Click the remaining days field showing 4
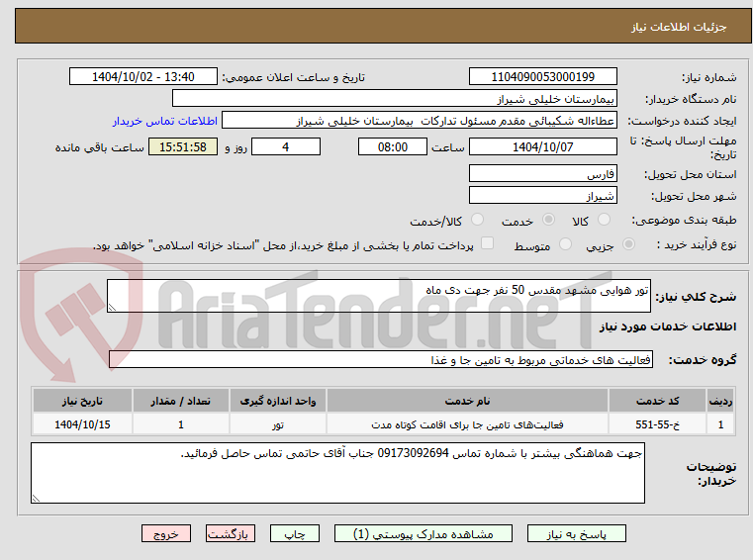Screen dimensions: 753x560 tap(286, 146)
